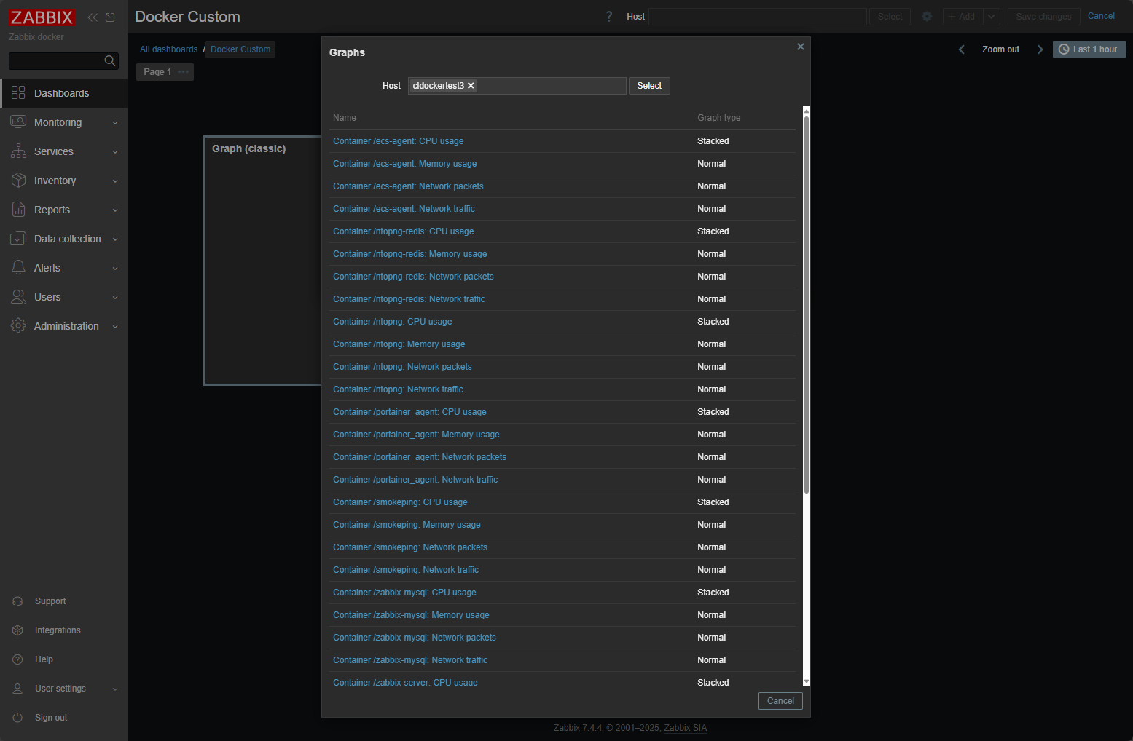The width and height of the screenshot is (1133, 741).
Task: Click the search magnifier icon in sidebar
Action: [x=109, y=61]
